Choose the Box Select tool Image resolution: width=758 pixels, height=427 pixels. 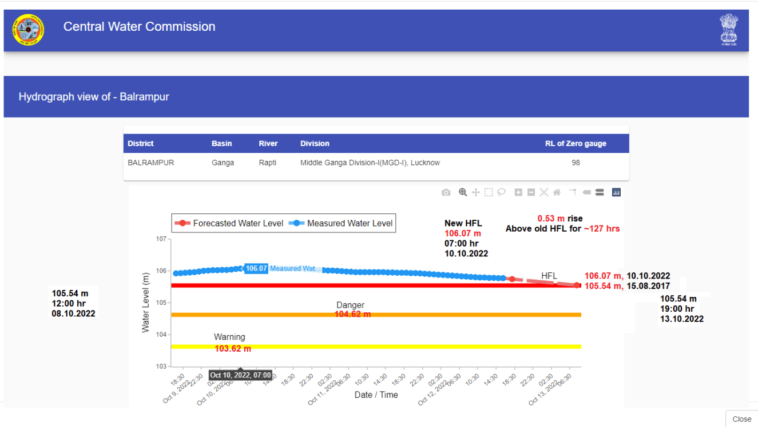[x=489, y=192]
